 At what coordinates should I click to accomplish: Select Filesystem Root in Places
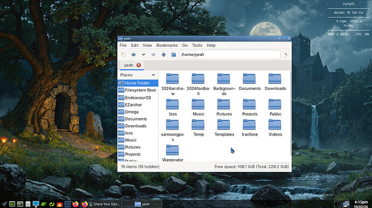138,90
